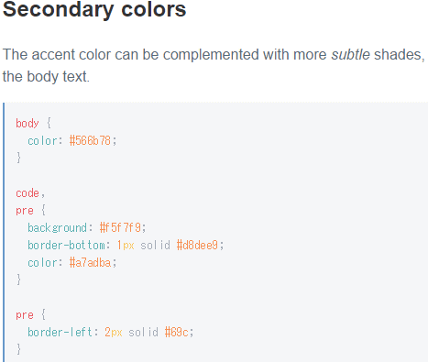
Task: Click the code selector text
Action: click(x=27, y=193)
